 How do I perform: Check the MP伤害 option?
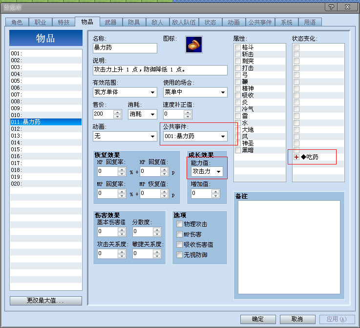(179, 234)
